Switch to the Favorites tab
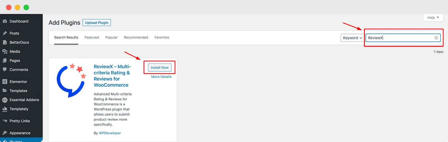 162,38
